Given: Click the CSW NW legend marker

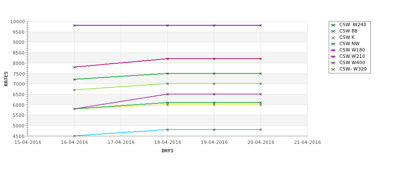Looking at the screenshot, I should pos(333,44).
